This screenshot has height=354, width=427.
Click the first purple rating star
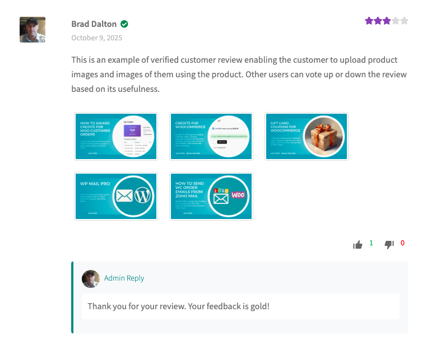coord(369,21)
